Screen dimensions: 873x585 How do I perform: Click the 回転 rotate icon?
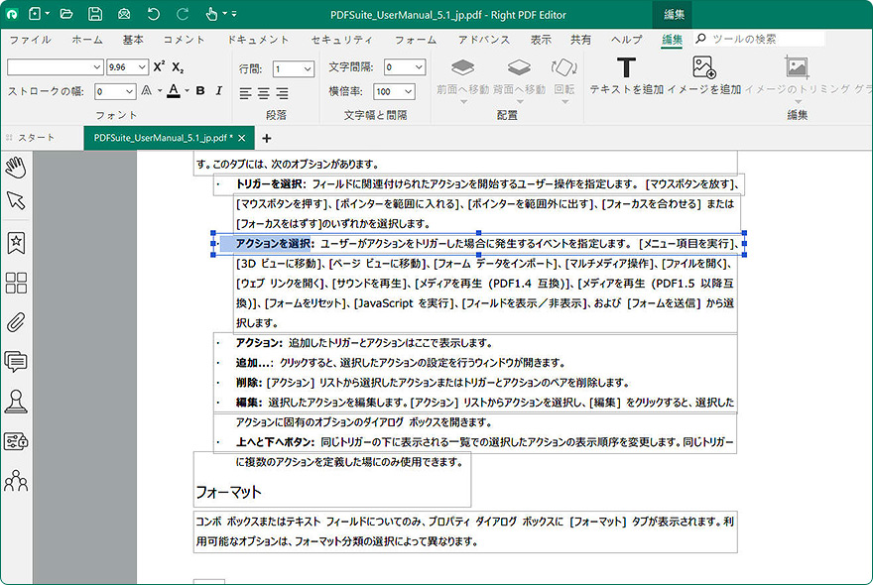pos(564,67)
